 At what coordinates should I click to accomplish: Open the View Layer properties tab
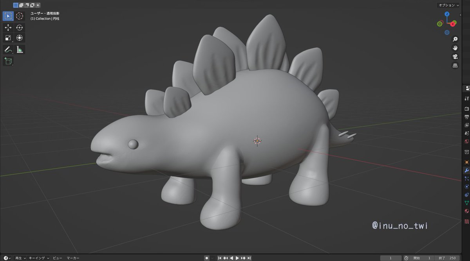[x=466, y=125]
